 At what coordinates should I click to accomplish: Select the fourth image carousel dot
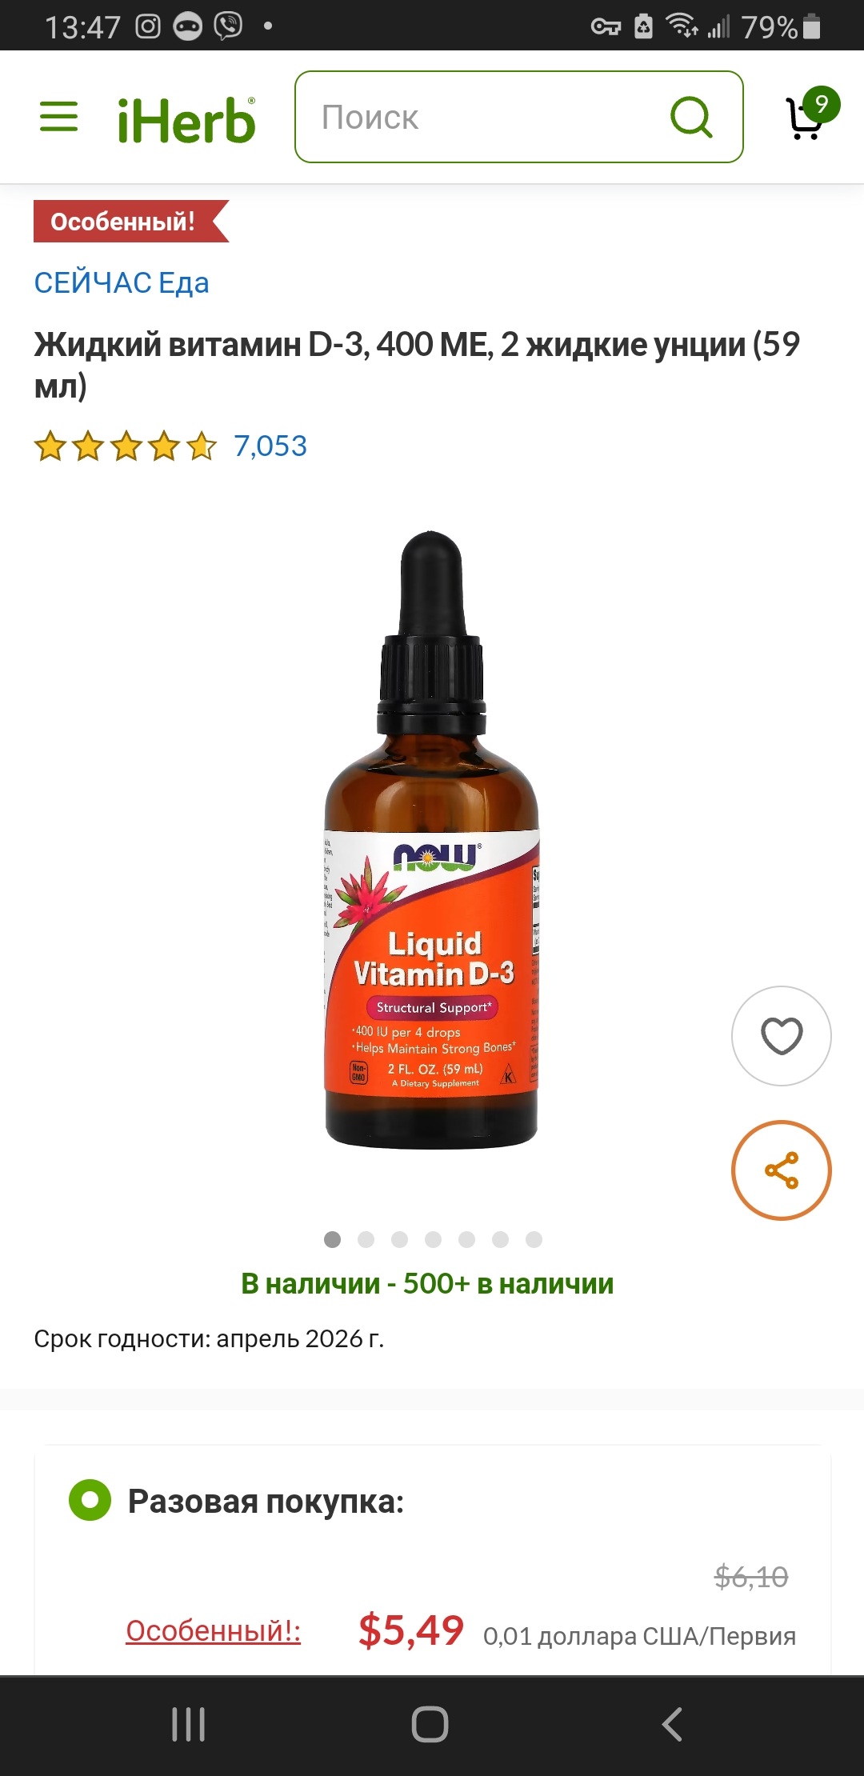(x=433, y=1239)
